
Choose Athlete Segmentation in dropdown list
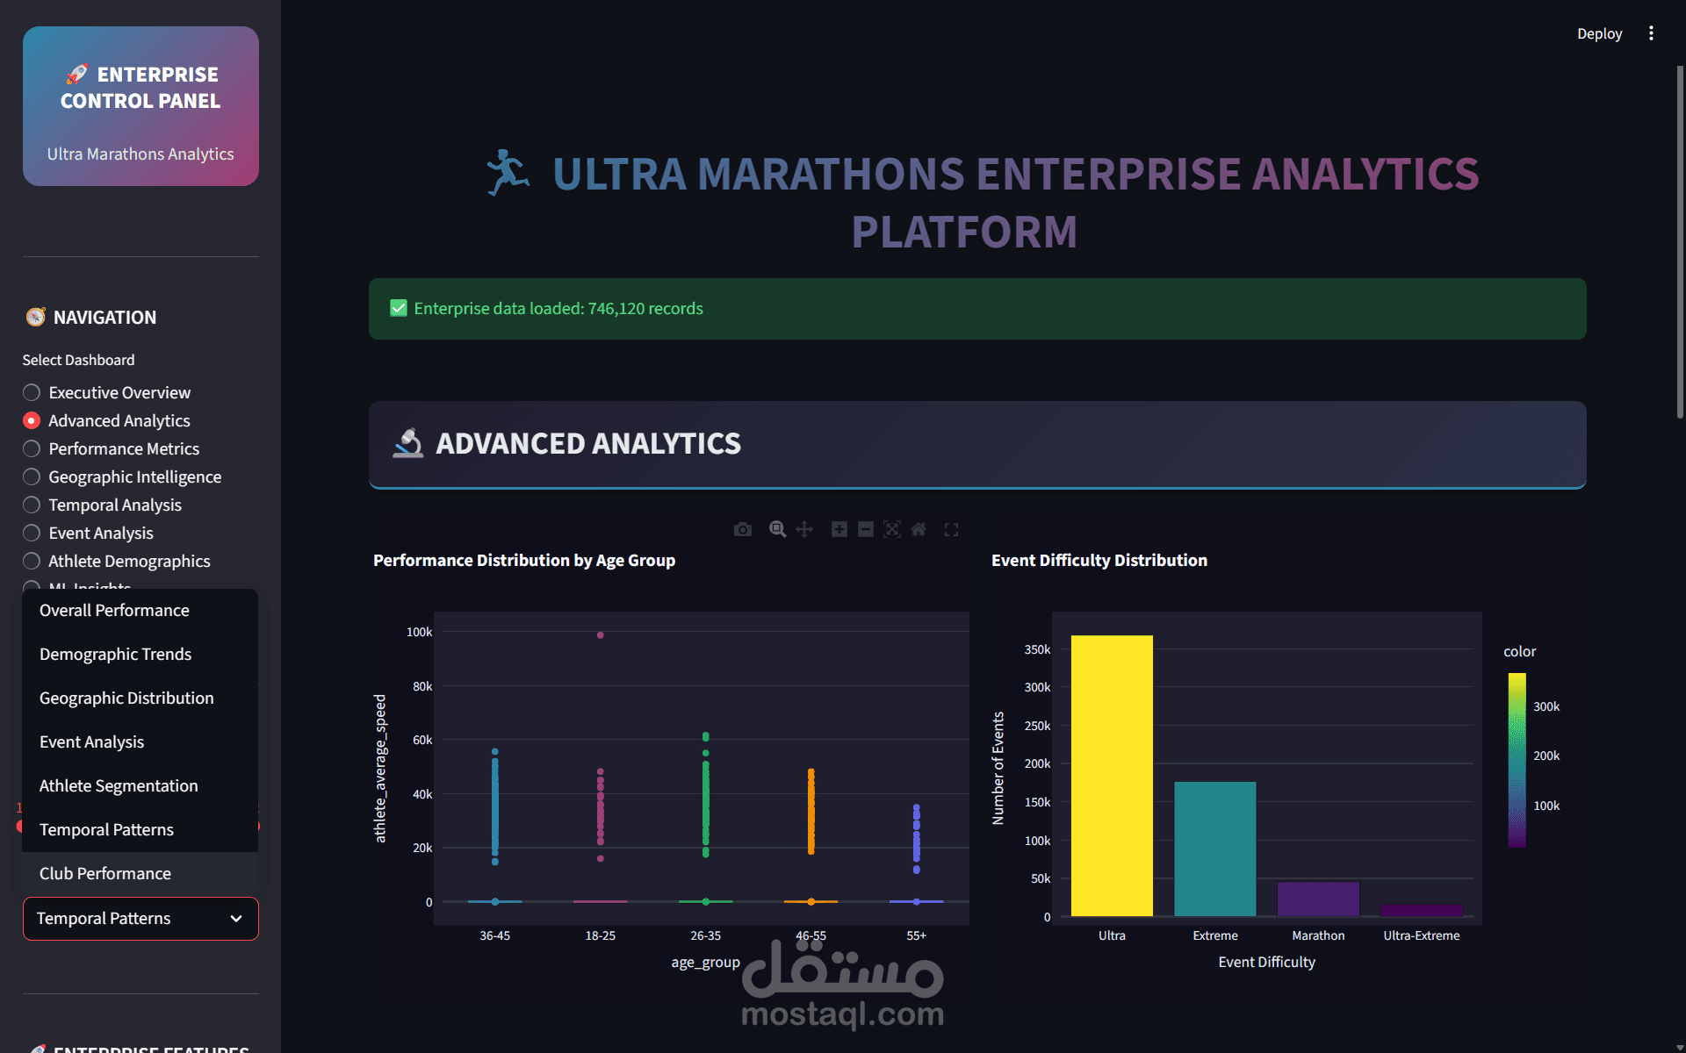pos(119,785)
